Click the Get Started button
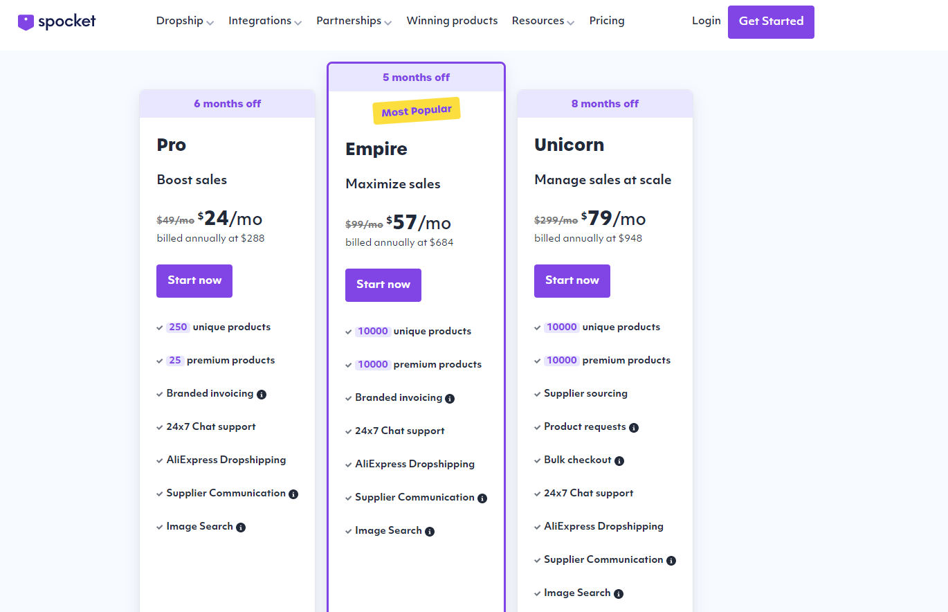 click(771, 21)
